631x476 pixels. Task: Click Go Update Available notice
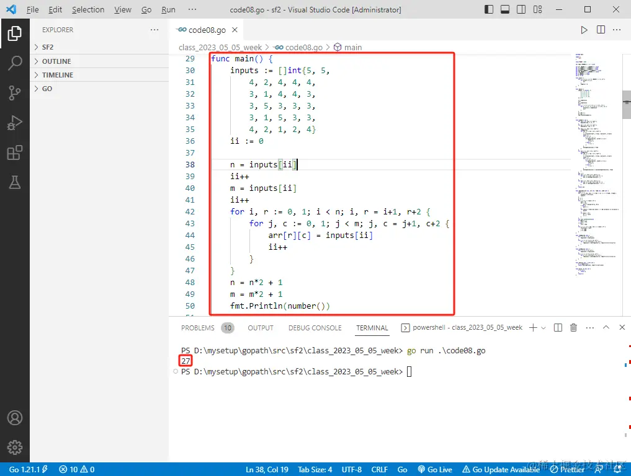click(501, 470)
